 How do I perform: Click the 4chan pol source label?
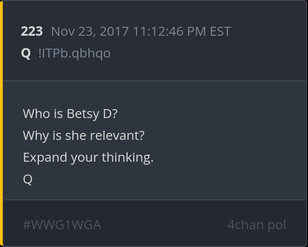[x=256, y=225]
